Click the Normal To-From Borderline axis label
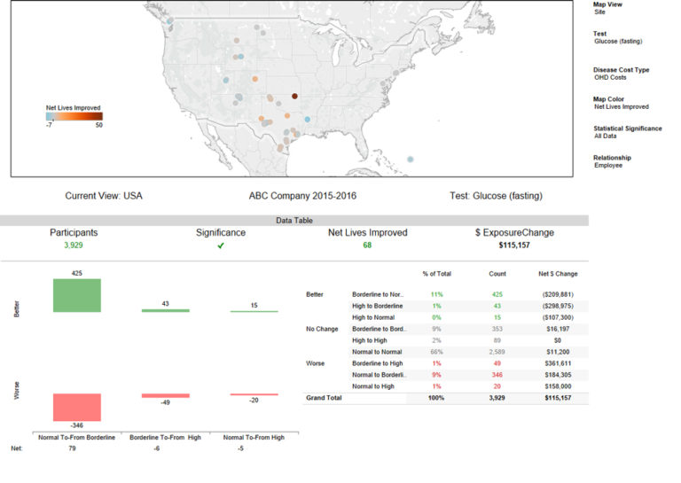Screen dimensions: 681x483 point(77,438)
